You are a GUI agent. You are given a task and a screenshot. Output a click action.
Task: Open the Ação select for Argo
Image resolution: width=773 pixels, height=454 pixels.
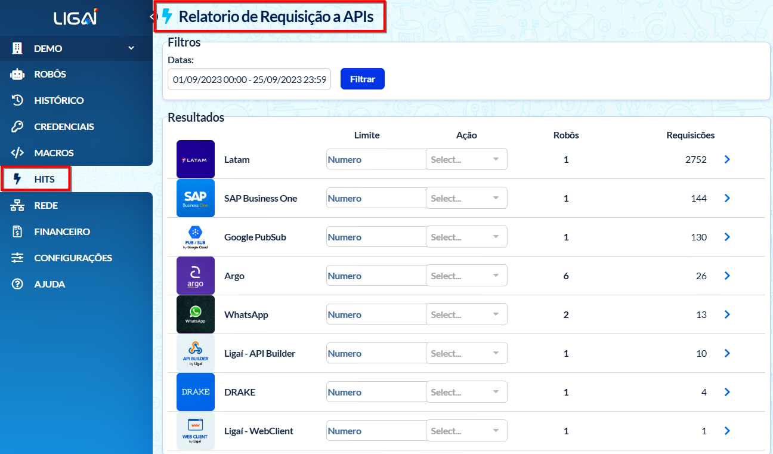point(466,276)
